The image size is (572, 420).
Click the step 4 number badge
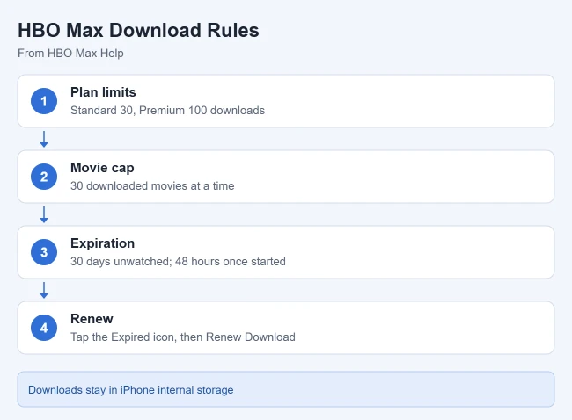[44, 328]
